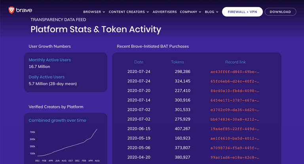Open record link 99ac1ad6-e18a-42c8
Screen dimensions: 304x164
[x=235, y=157]
